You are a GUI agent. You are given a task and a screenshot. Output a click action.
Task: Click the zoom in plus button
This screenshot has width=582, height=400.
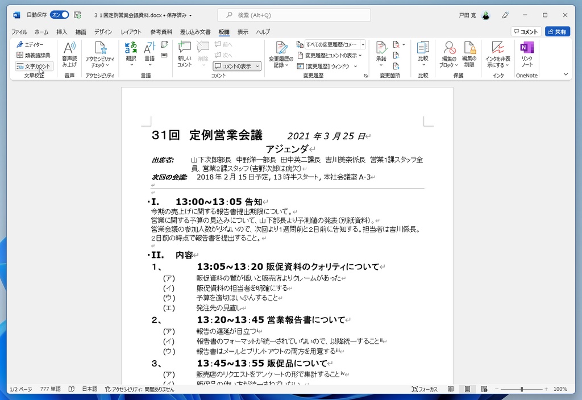(x=546, y=389)
